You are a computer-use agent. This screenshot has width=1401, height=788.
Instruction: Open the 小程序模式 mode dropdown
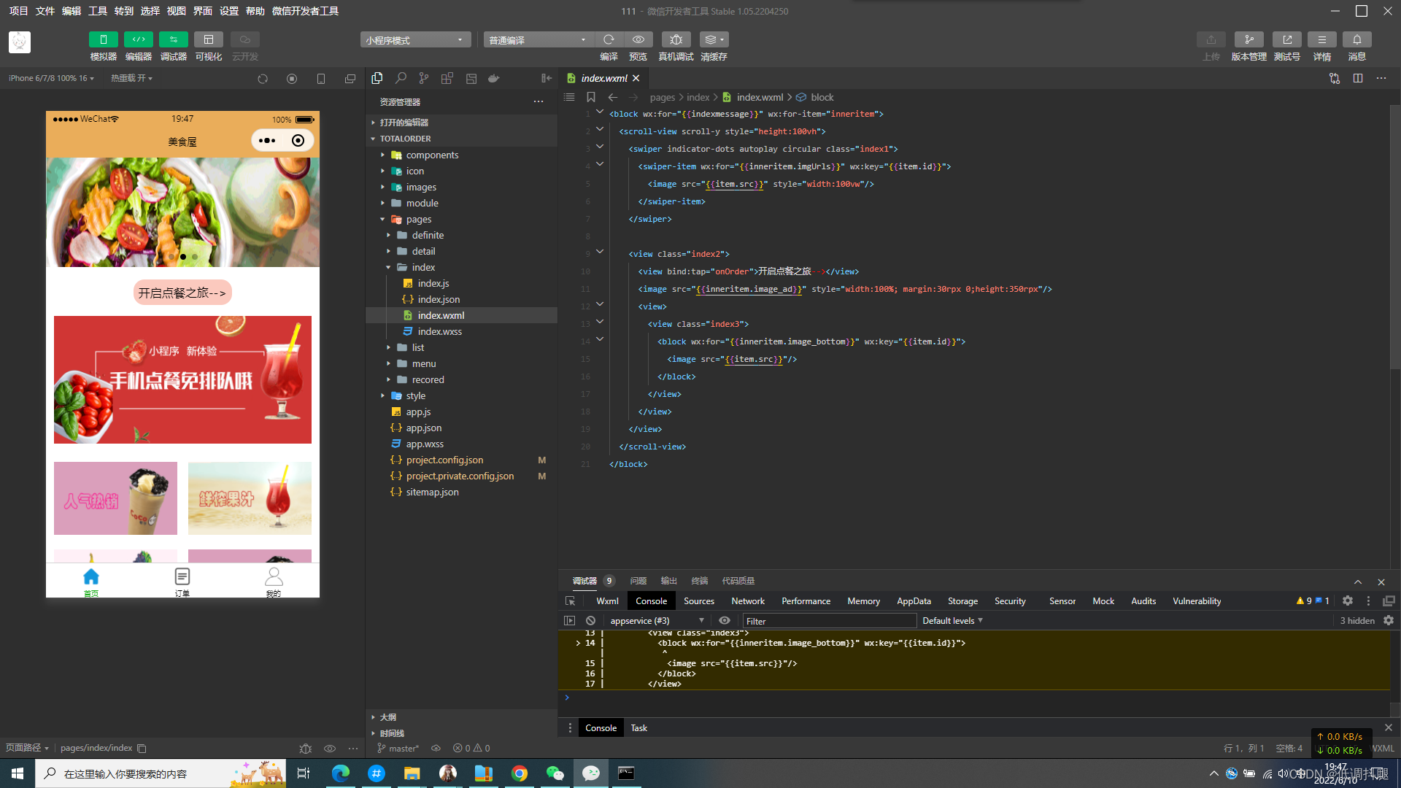414,39
